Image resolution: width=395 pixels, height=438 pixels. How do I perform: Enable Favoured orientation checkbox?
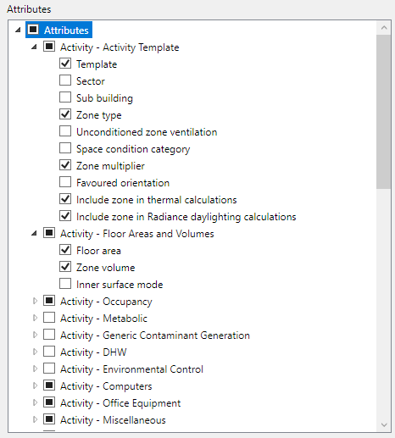click(x=65, y=182)
